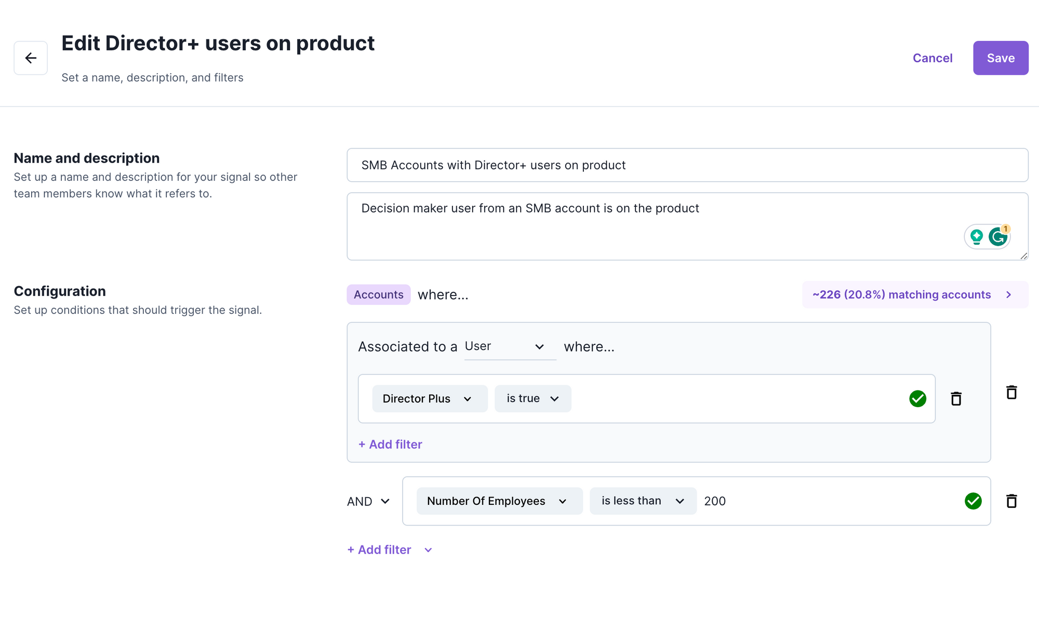This screenshot has height=643, width=1039.
Task: Open the Director Plus property dropdown
Action: click(x=430, y=399)
